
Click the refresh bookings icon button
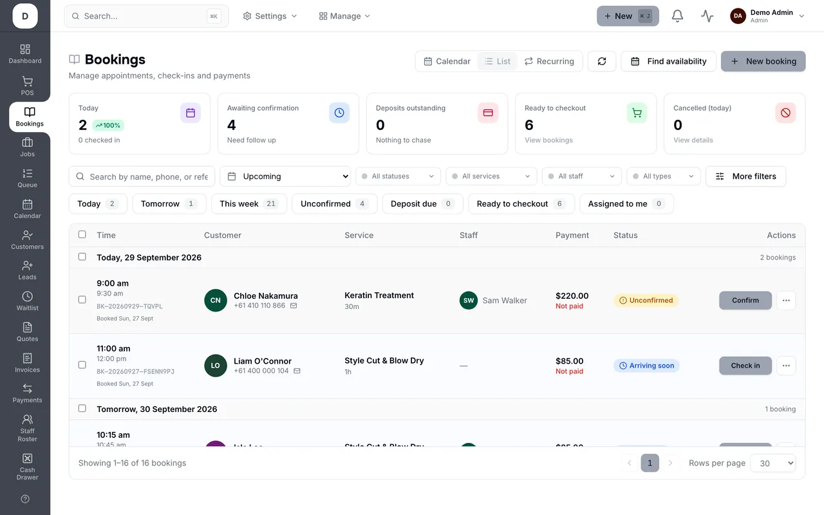(602, 61)
